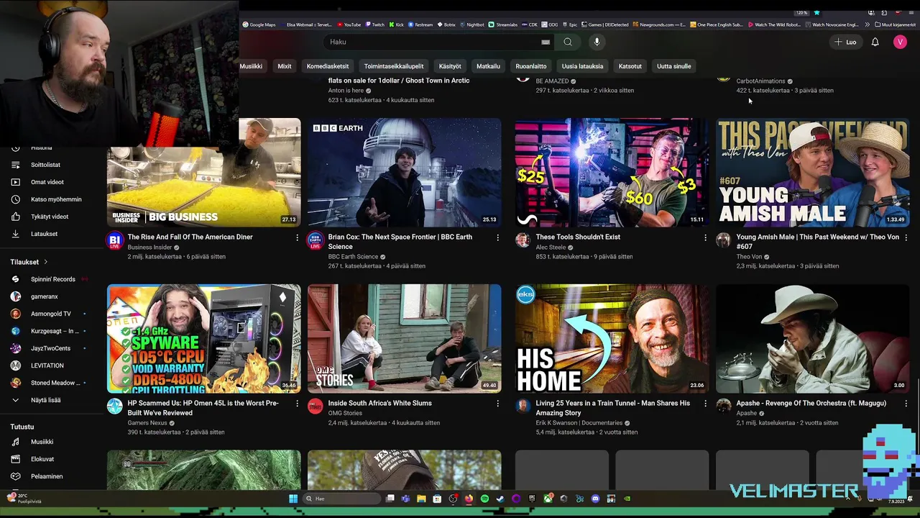Open options menu for Apashe video
The width and height of the screenshot is (920, 518).
click(x=906, y=404)
